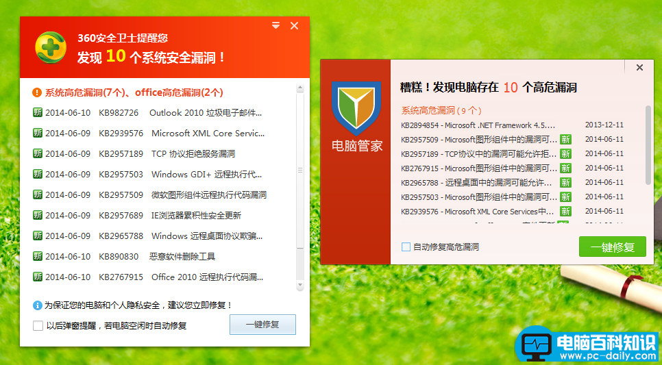The height and width of the screenshot is (365, 662).
Task: Select KB2957503 - Microsoft图形组件 entry in 电脑管家
Action: 479,197
